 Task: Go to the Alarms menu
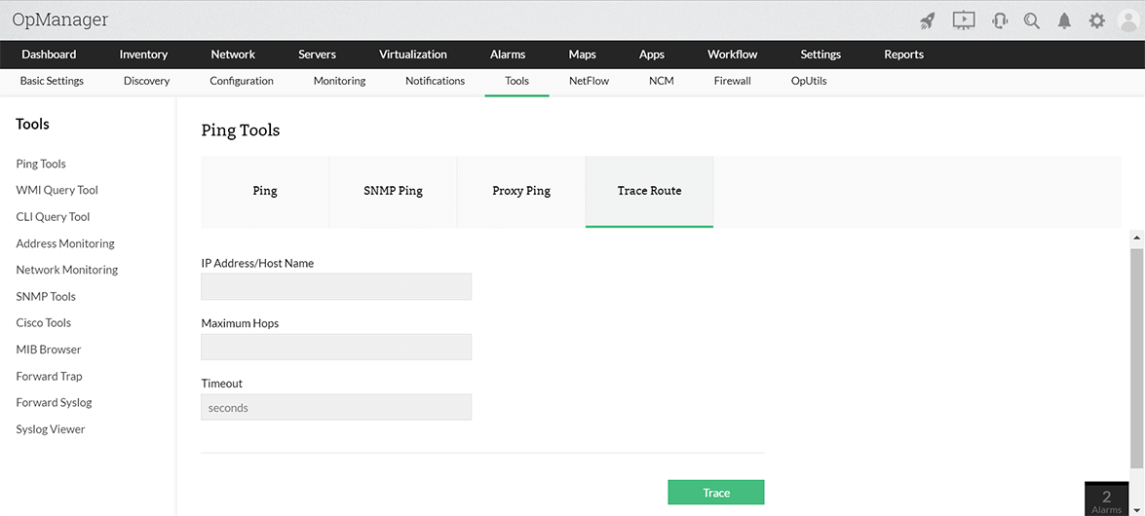pos(508,55)
